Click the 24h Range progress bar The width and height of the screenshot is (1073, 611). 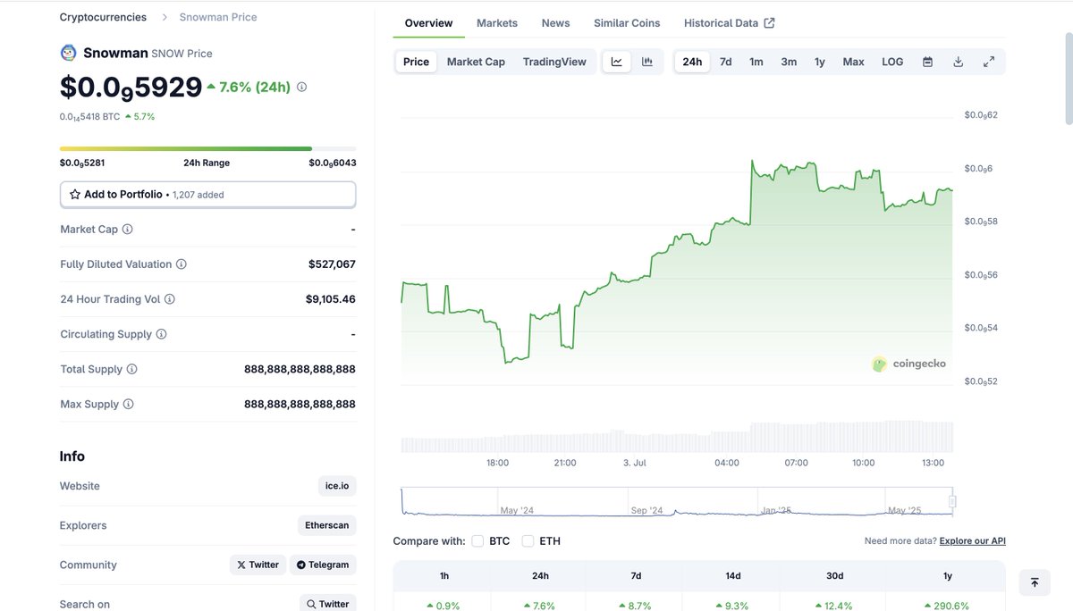click(x=208, y=148)
